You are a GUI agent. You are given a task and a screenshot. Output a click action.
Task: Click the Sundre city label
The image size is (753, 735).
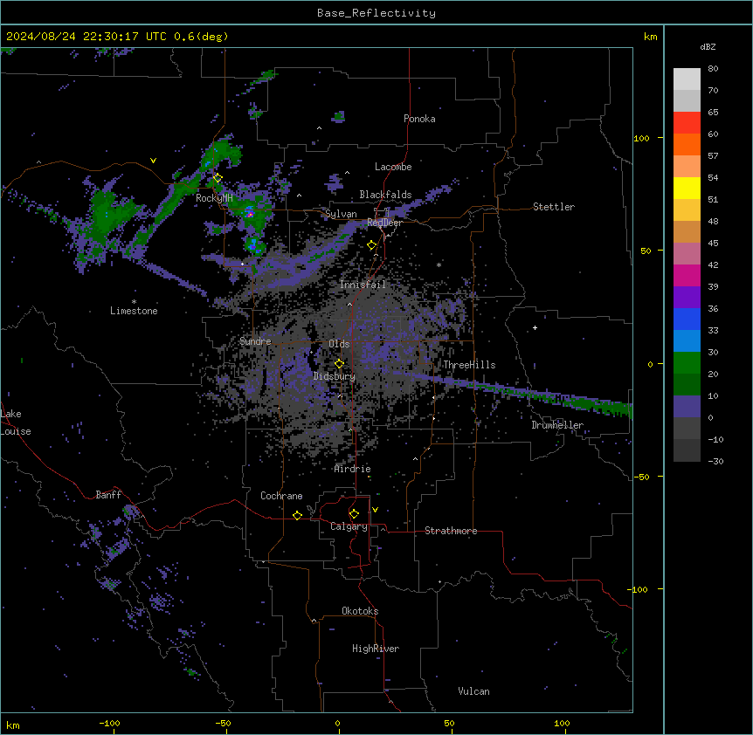pos(255,341)
